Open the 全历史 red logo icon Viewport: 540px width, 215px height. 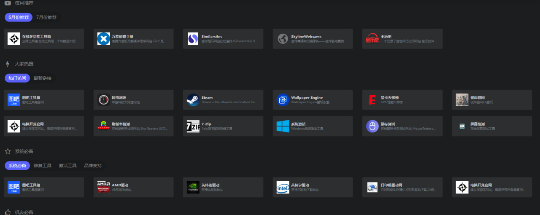(x=373, y=39)
